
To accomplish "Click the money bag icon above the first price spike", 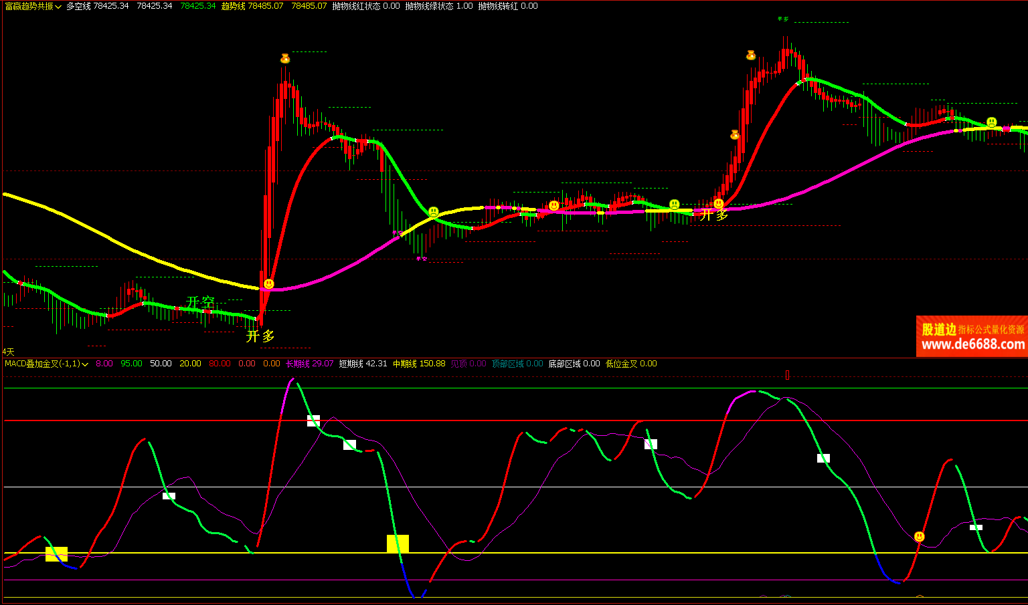I will 285,59.
